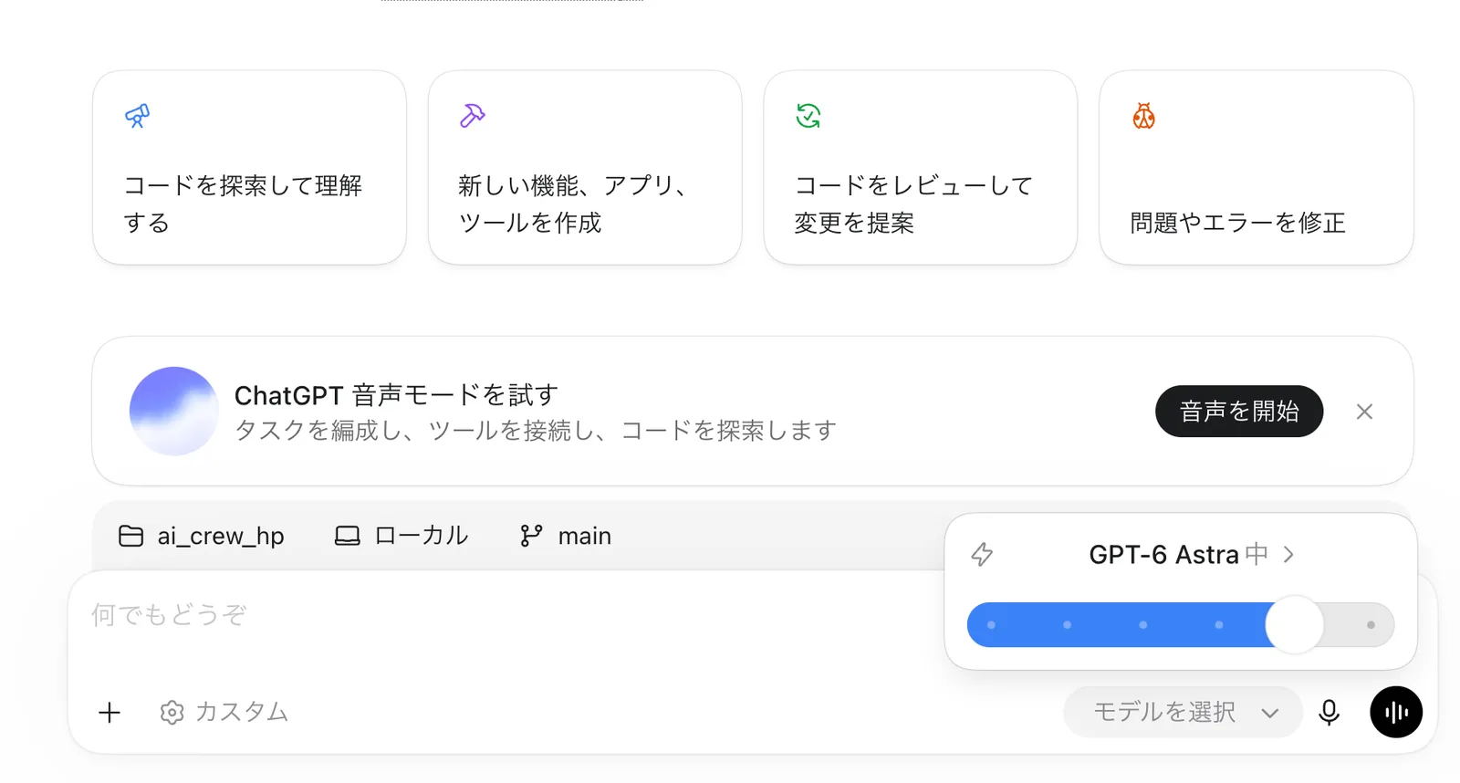Open the ローカル environment selector
1460x783 pixels.
pos(401,536)
